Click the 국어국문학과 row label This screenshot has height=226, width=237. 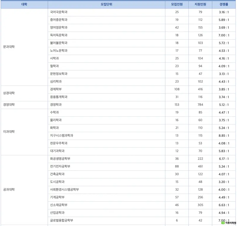coord(59,12)
